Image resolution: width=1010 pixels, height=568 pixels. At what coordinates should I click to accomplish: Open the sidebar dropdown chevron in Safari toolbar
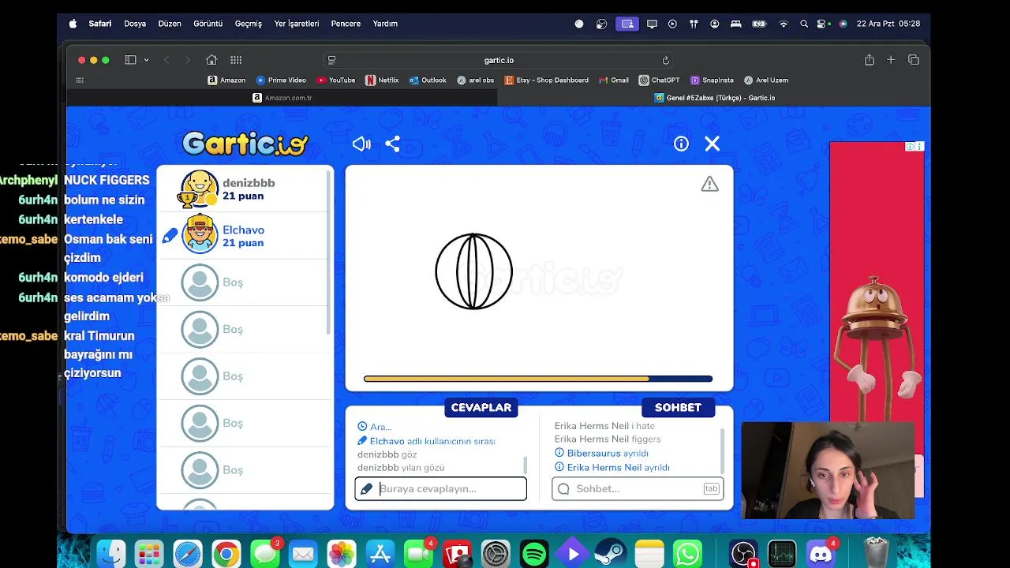[146, 60]
